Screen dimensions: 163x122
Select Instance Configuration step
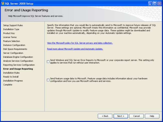pyautogui.click(x=14, y=45)
